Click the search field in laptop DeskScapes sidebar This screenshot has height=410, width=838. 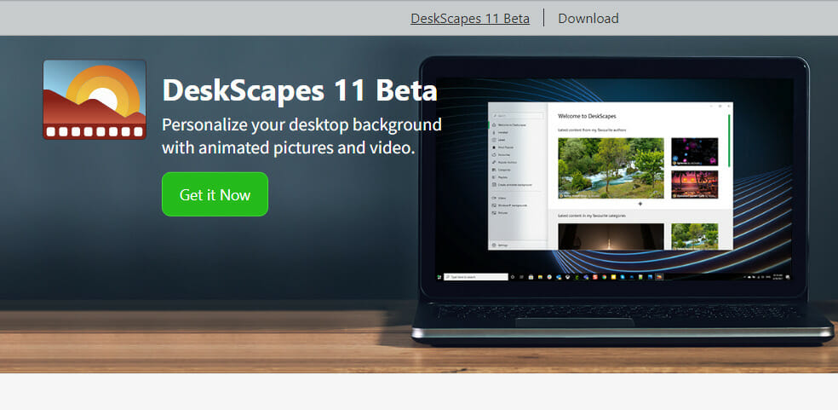[x=517, y=116]
